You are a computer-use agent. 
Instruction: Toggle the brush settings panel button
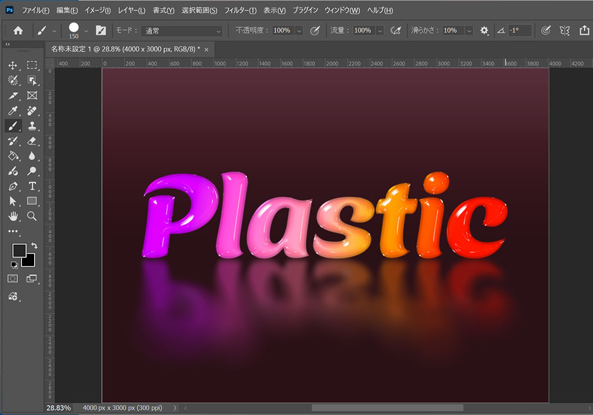tap(101, 31)
